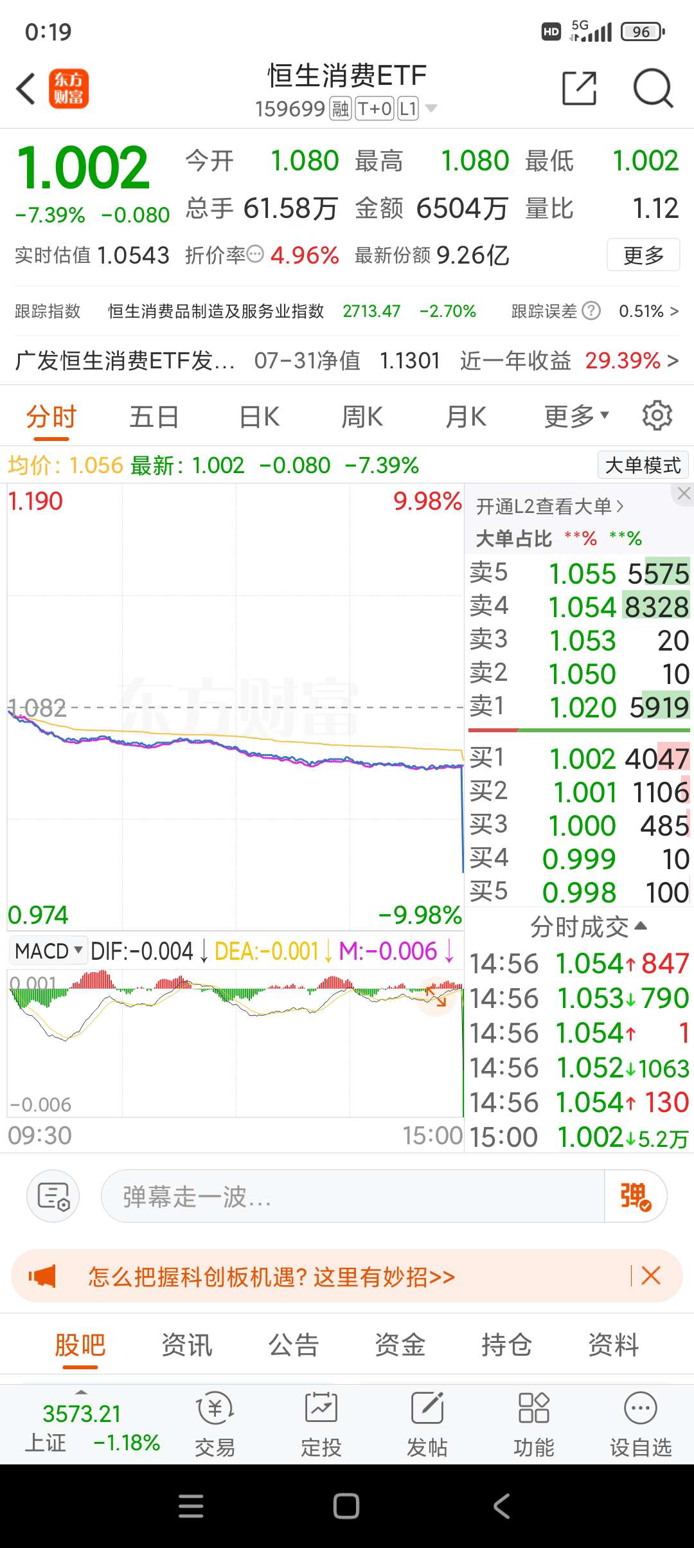694x1548 pixels.
Task: View 近一年收益 29.39% details
Action: [569, 361]
